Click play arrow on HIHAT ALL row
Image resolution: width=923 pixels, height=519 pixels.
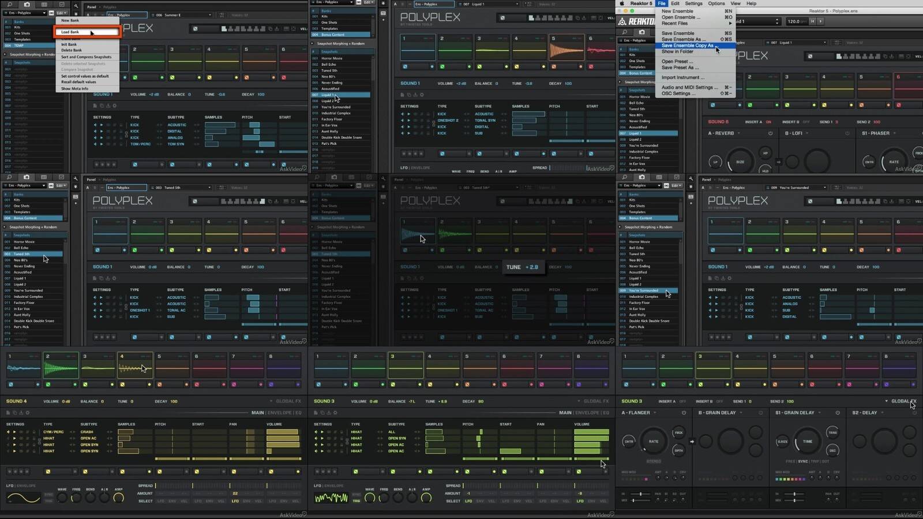(322, 432)
